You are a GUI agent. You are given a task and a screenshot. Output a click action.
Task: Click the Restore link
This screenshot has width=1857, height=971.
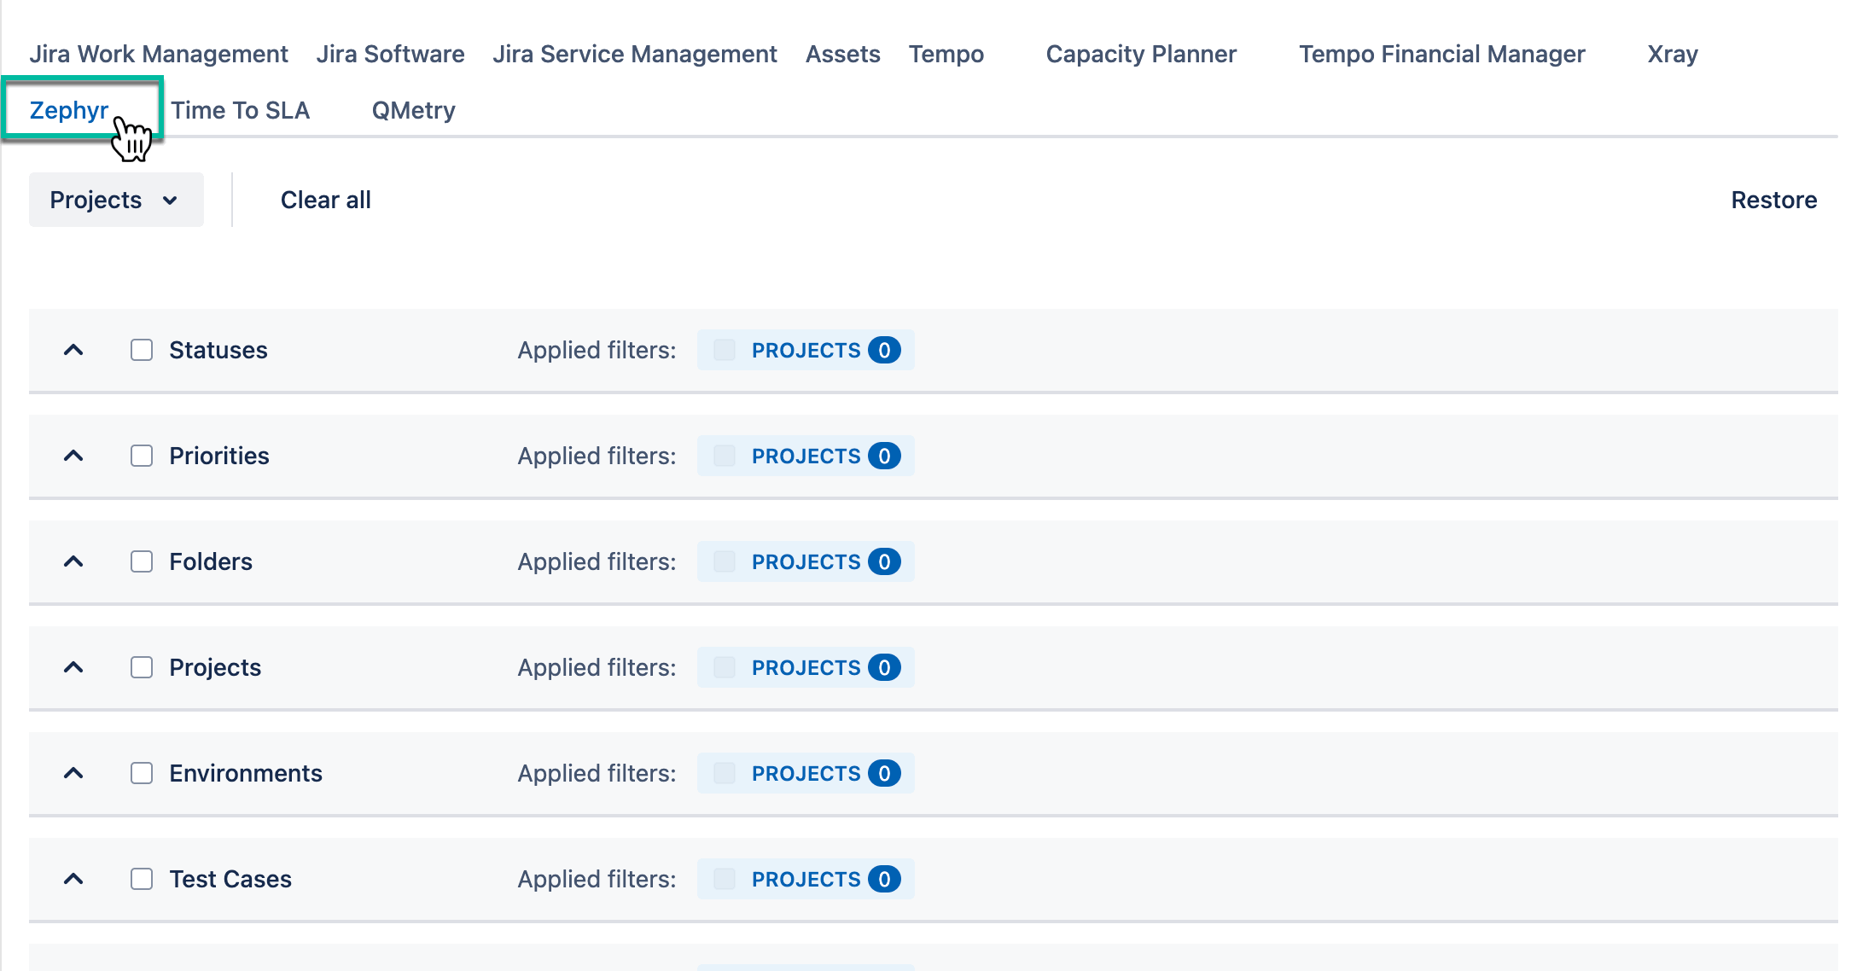pyautogui.click(x=1773, y=200)
